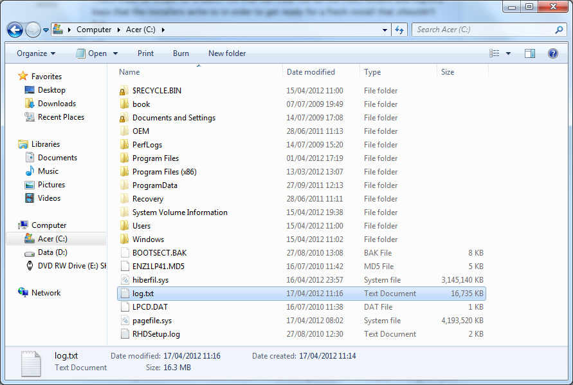The height and width of the screenshot is (385, 573).
Task: Open Windows Explorer Help
Action: point(552,53)
